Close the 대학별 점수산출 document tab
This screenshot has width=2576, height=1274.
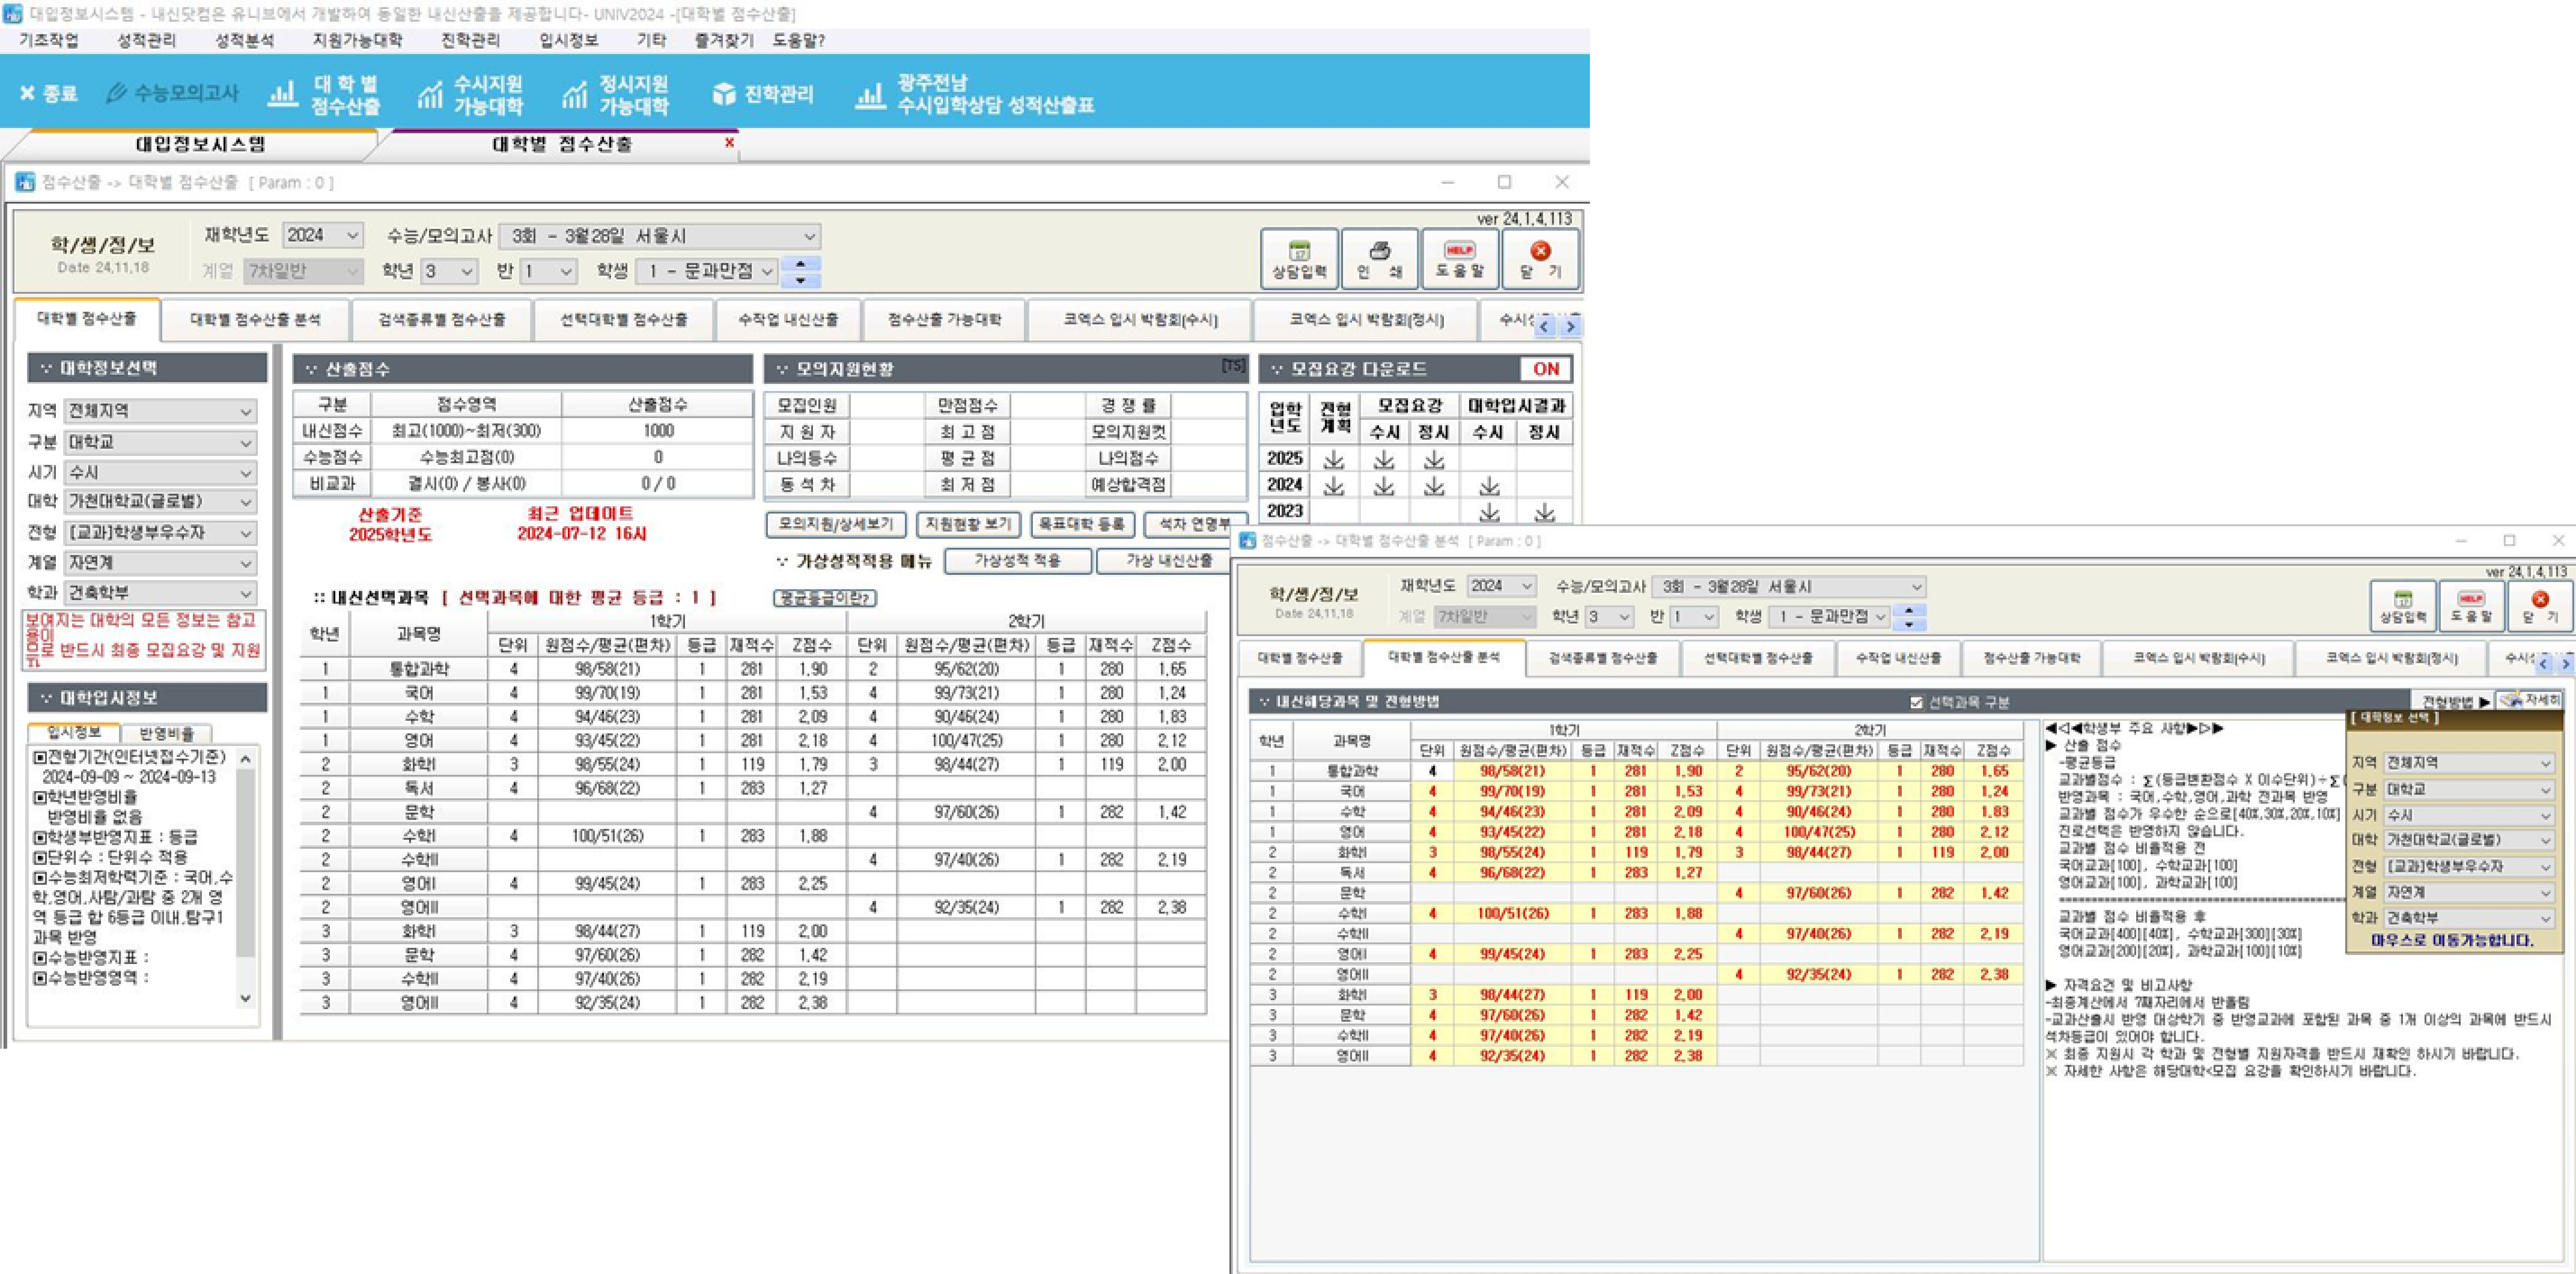tap(729, 143)
